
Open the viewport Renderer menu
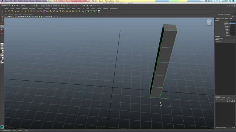click(26, 15)
